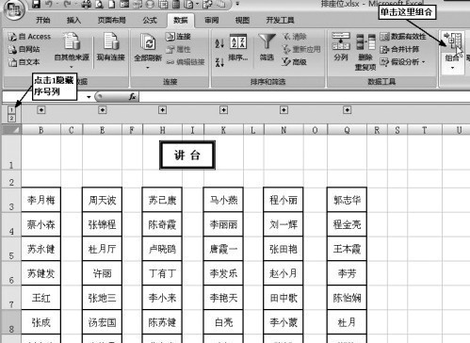Image resolution: width=470 pixels, height=343 pixels.
Task: Open the Name Box dropdown arrow
Action: point(89,97)
